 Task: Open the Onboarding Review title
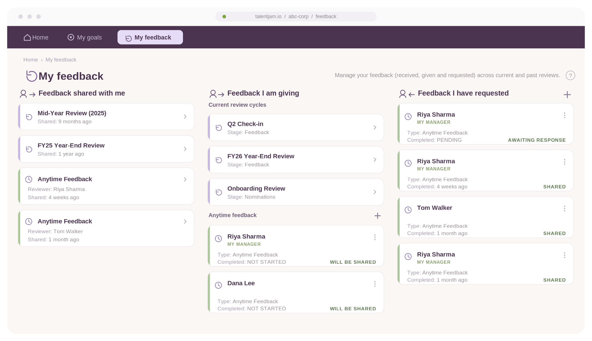click(x=256, y=188)
